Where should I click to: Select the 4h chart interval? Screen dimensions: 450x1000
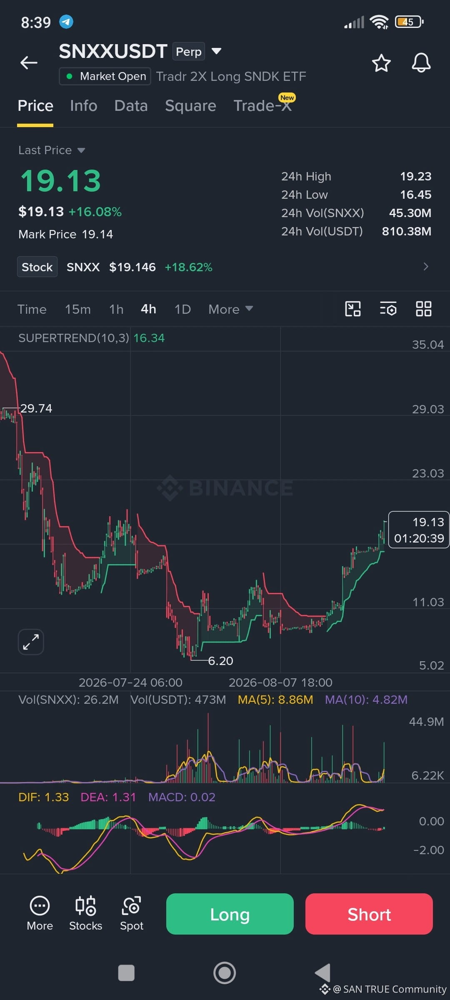[148, 309]
